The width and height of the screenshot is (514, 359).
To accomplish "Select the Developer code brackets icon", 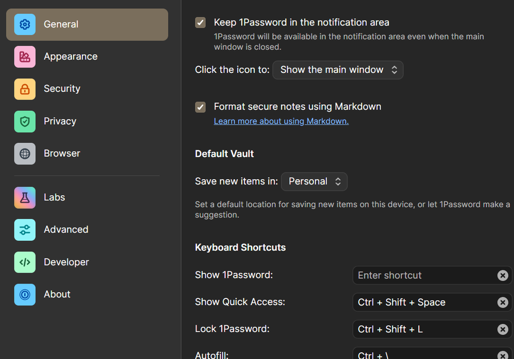I will [x=25, y=262].
